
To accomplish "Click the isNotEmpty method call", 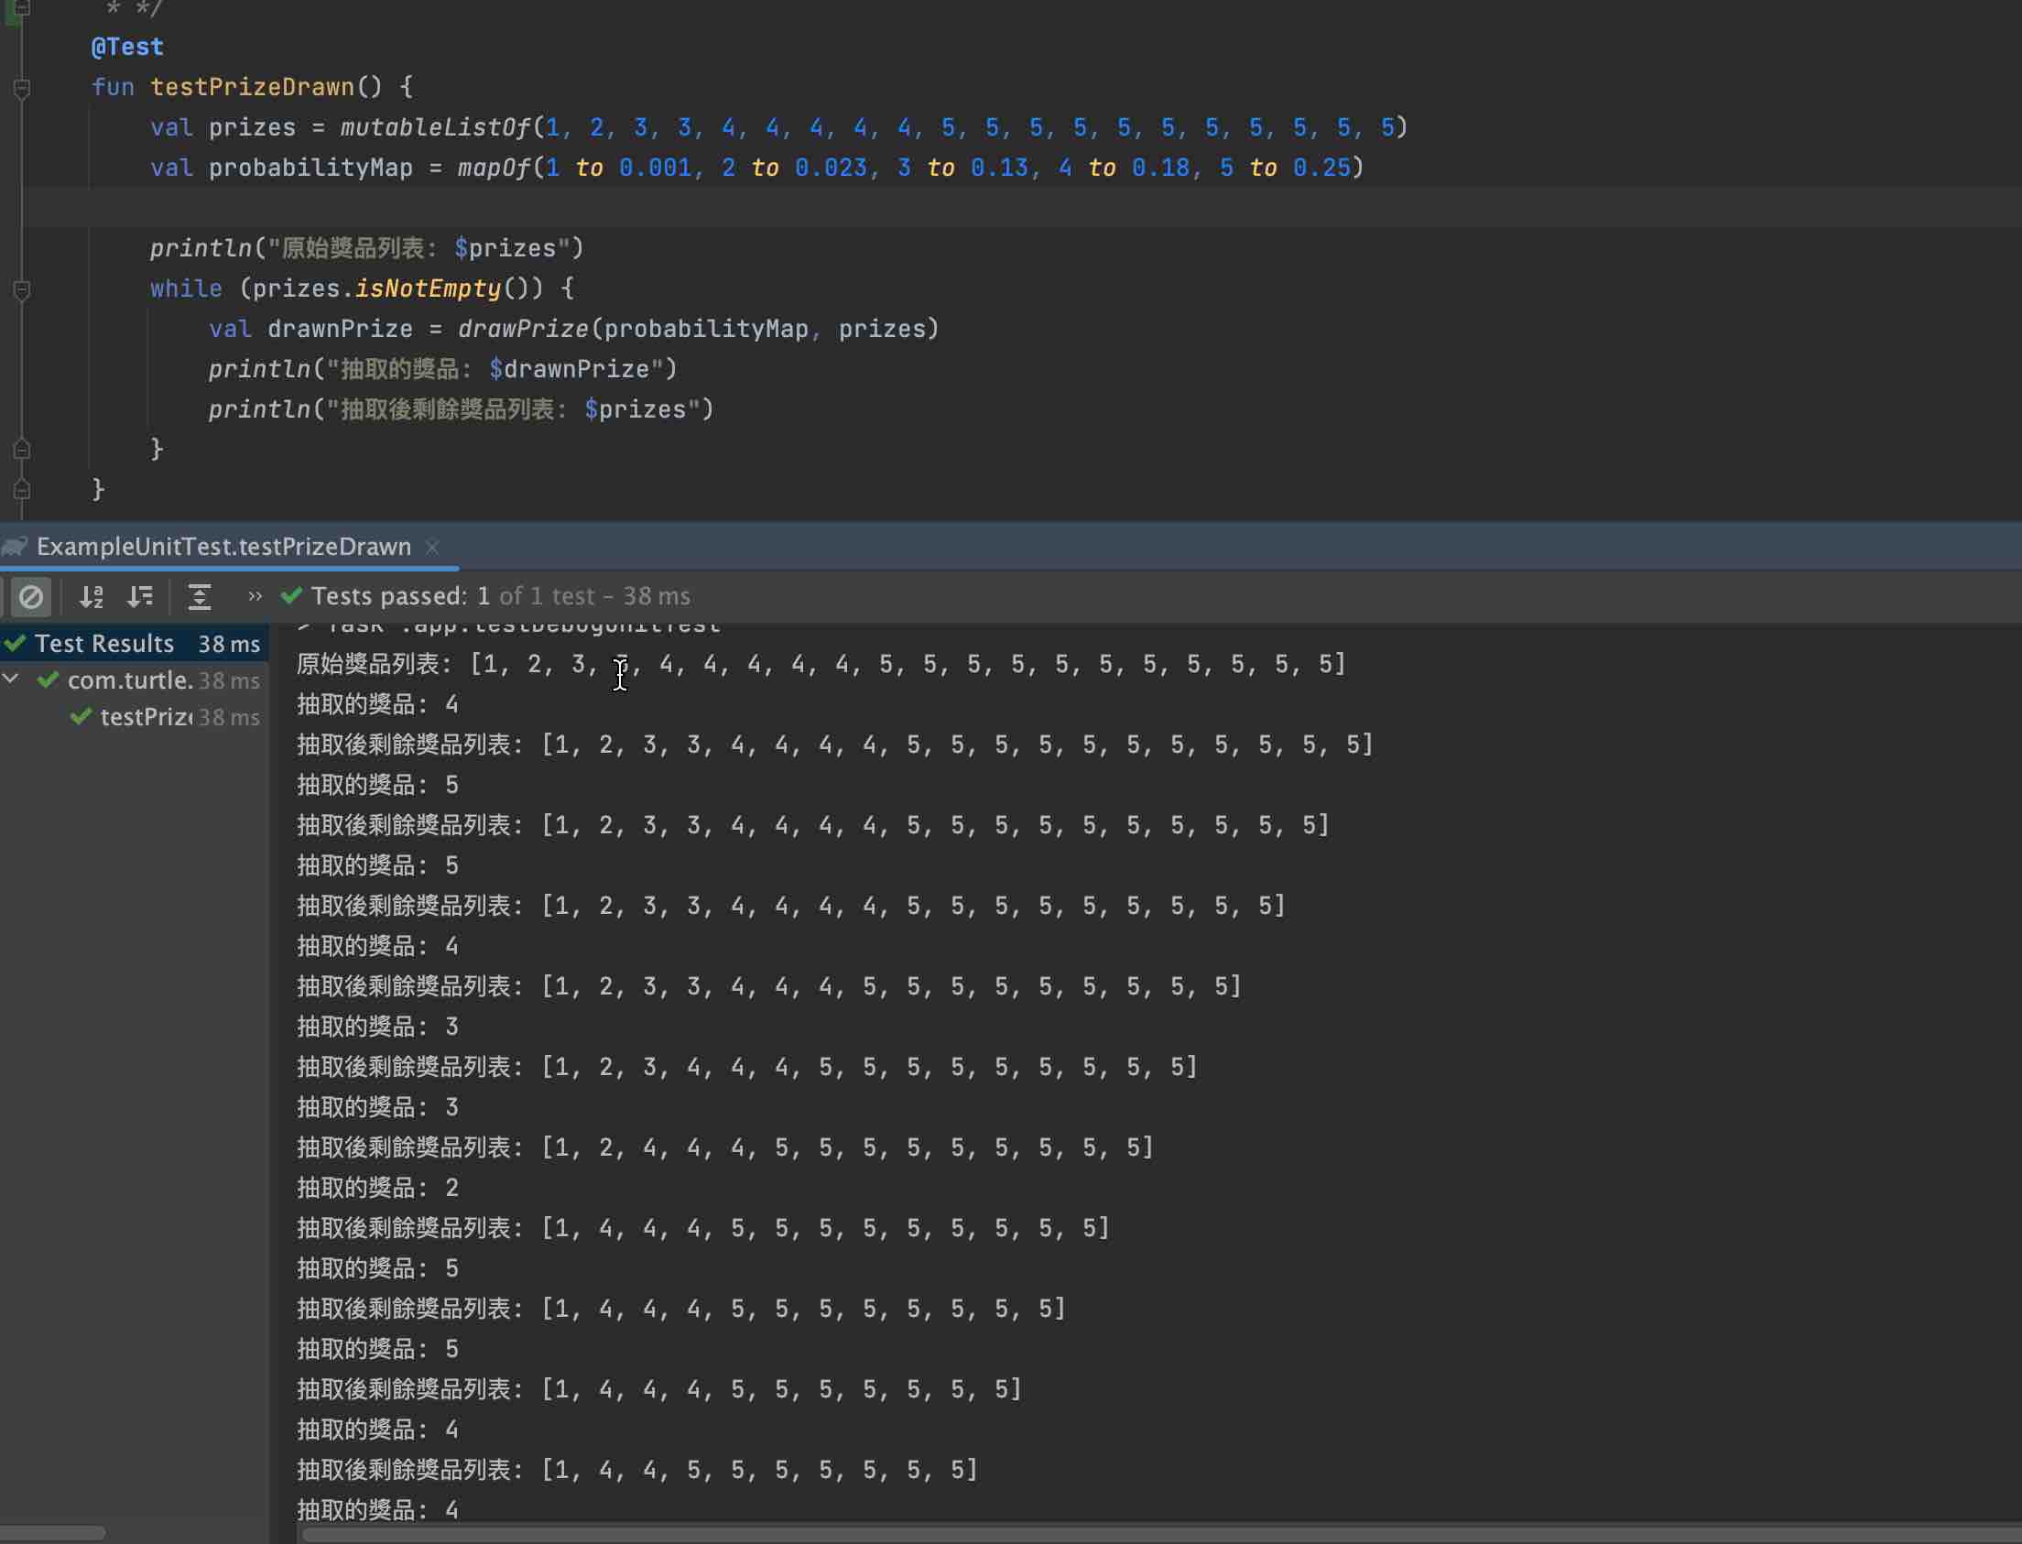I will click(429, 288).
